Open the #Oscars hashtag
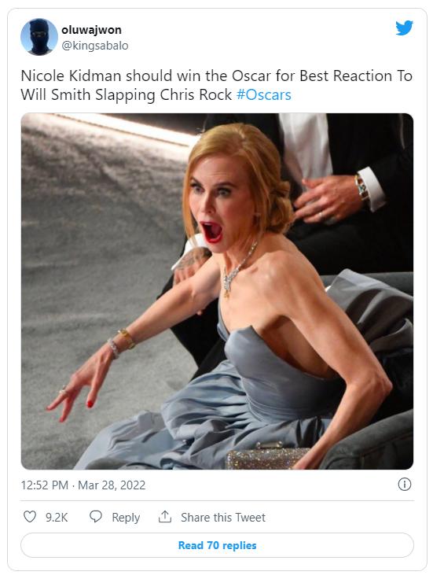The image size is (433, 579). [x=264, y=95]
